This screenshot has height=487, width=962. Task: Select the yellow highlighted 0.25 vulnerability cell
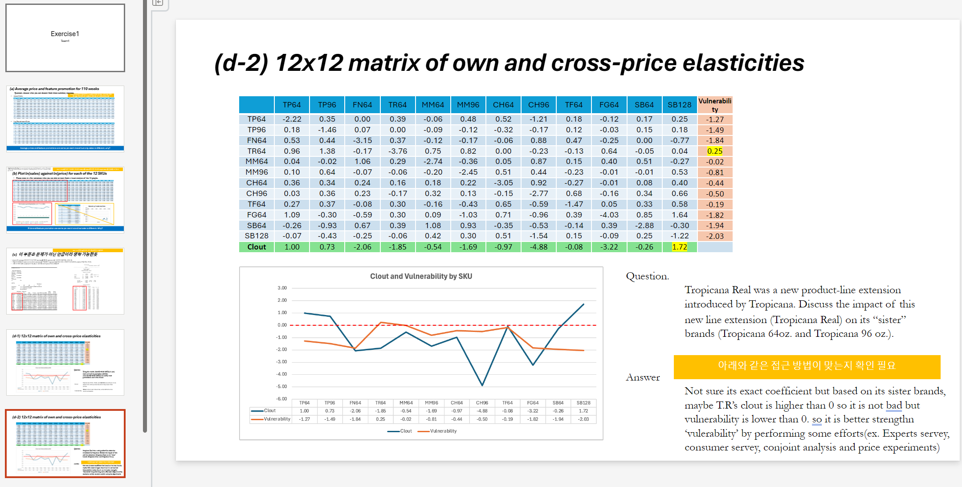715,151
